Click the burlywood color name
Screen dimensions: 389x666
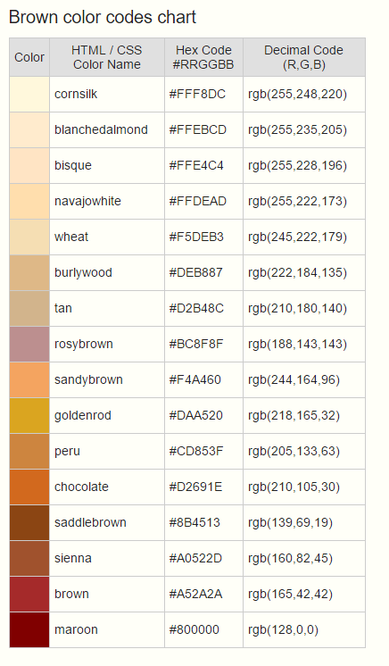(x=83, y=272)
